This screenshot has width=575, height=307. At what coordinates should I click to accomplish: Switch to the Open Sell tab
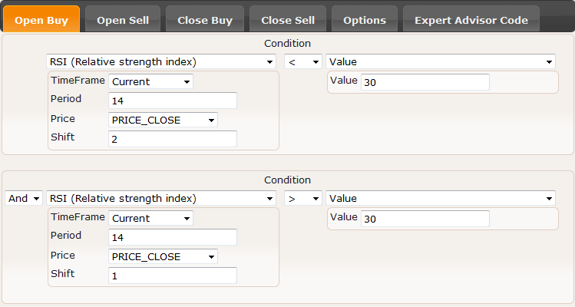tap(123, 19)
